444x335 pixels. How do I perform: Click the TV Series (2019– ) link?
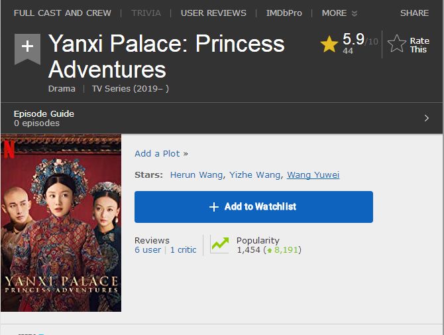coord(130,88)
